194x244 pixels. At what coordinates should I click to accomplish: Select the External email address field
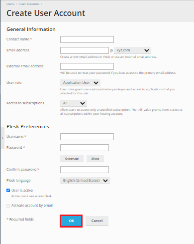point(87,66)
